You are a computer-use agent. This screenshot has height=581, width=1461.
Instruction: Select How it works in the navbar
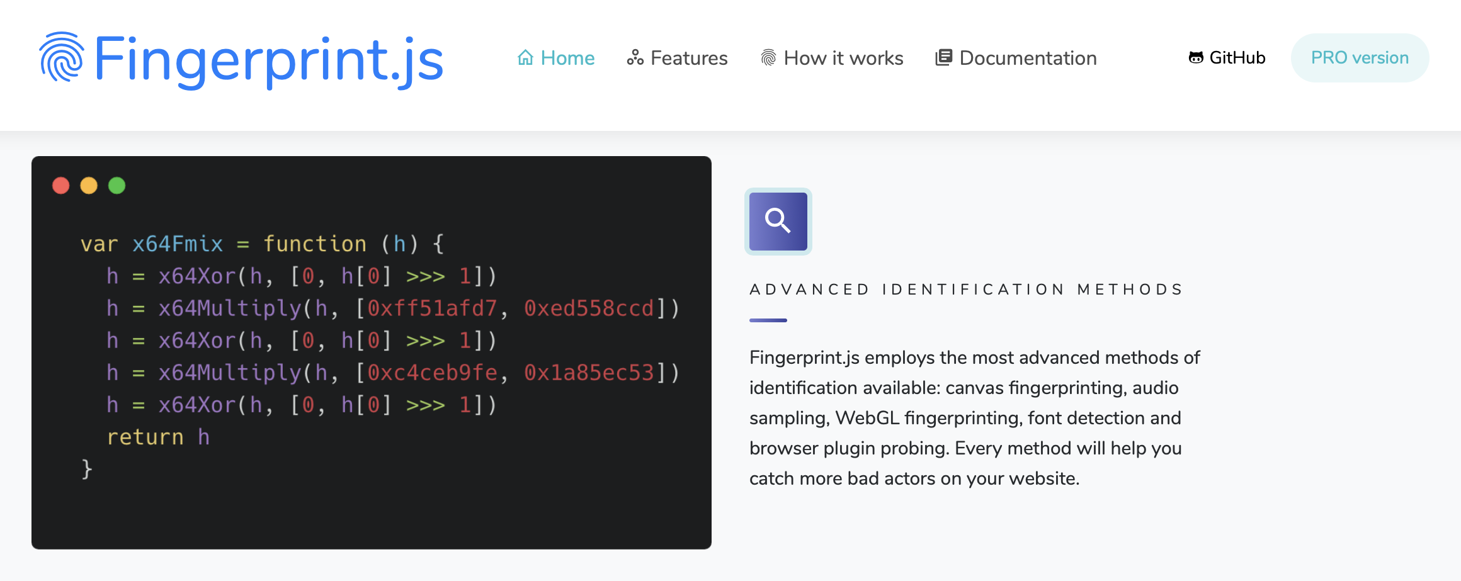point(843,57)
